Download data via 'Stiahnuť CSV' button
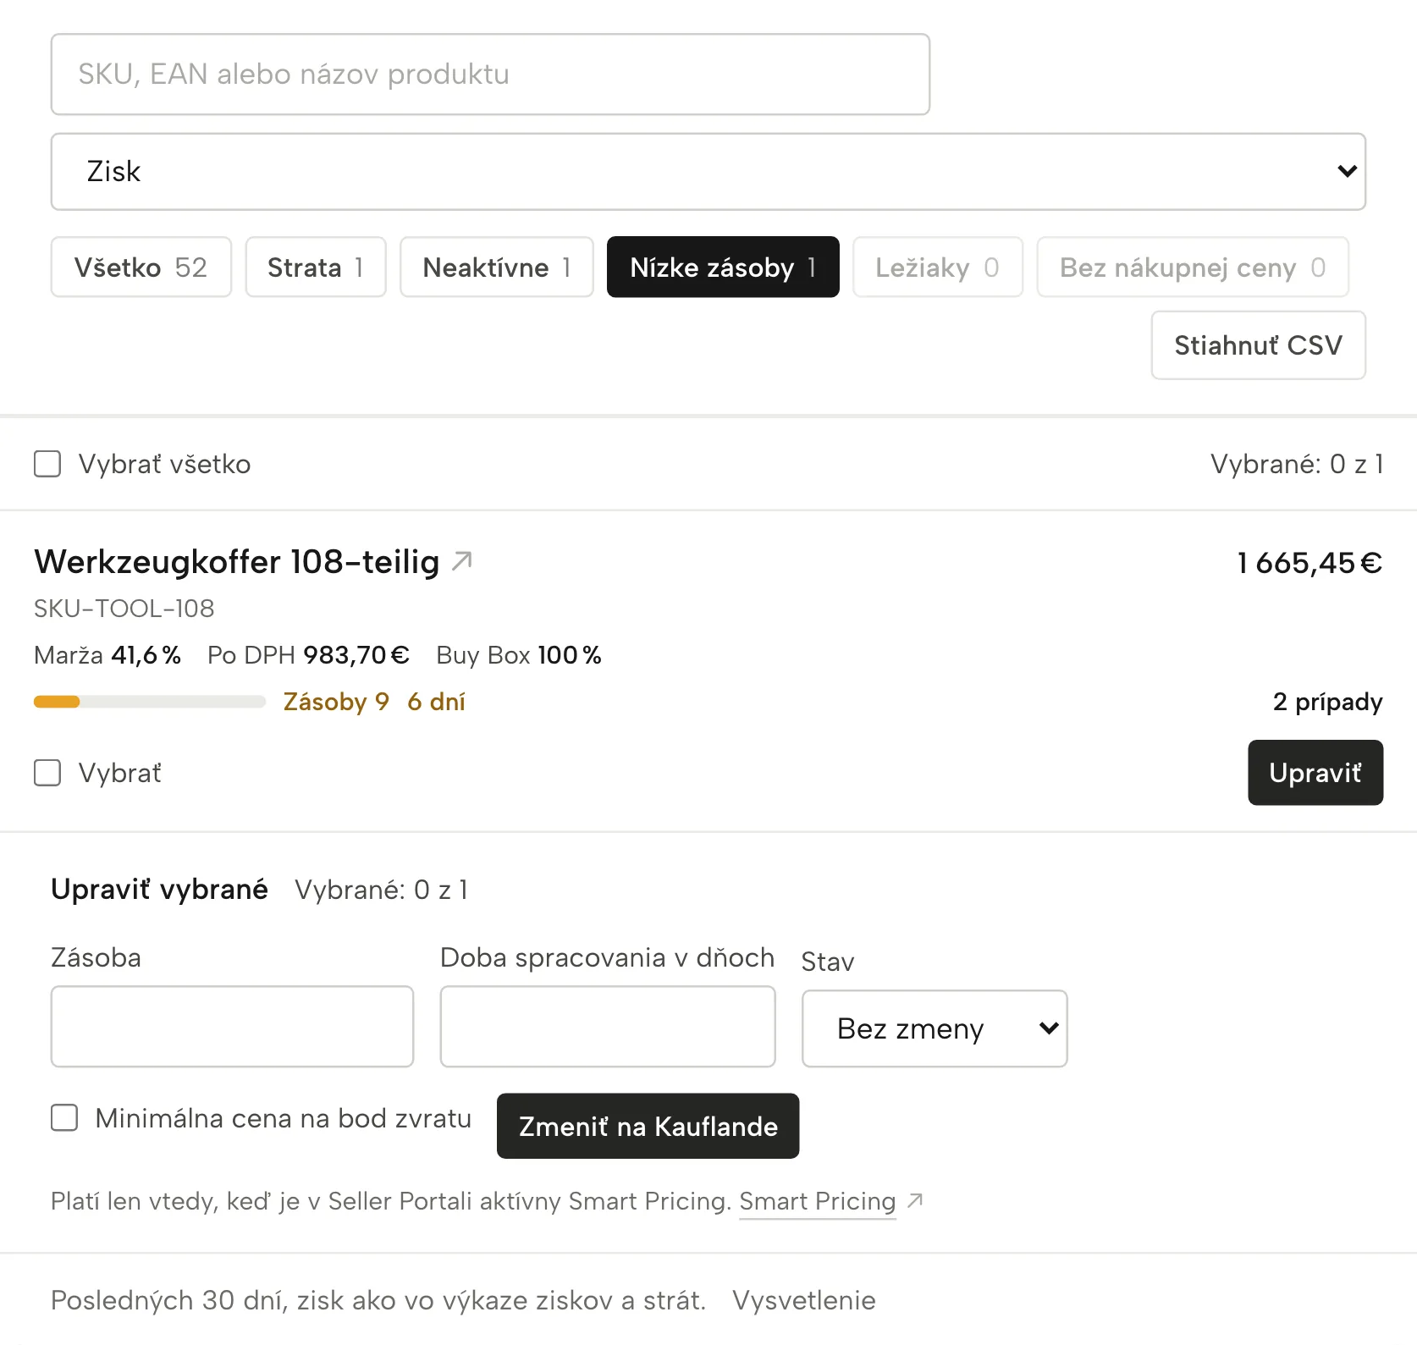Screen dimensions: 1417x1345 [x=1258, y=345]
